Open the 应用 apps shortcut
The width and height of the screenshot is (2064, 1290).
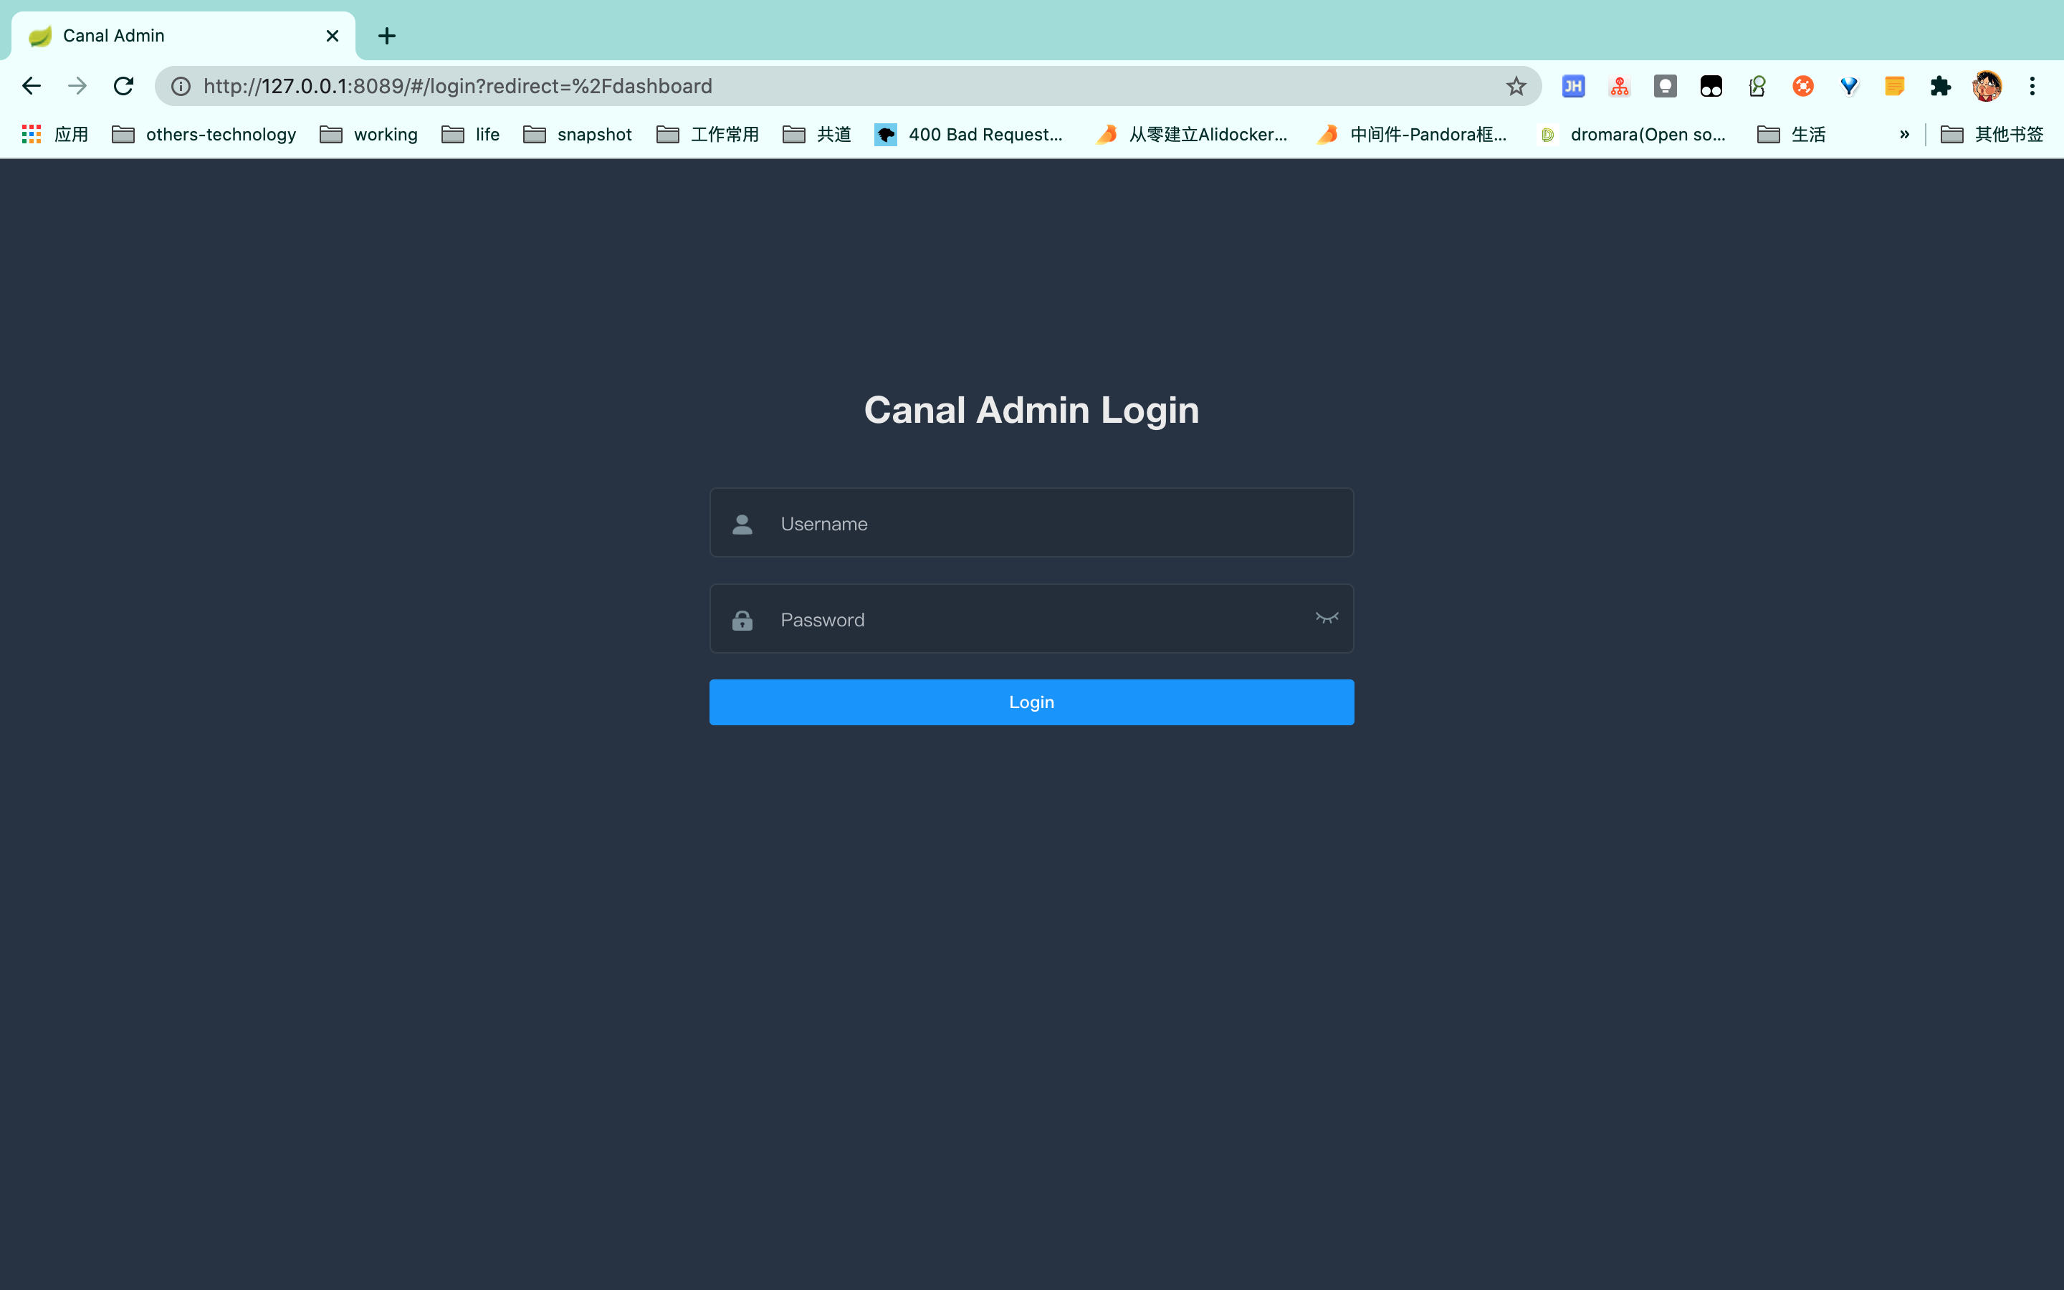55,134
